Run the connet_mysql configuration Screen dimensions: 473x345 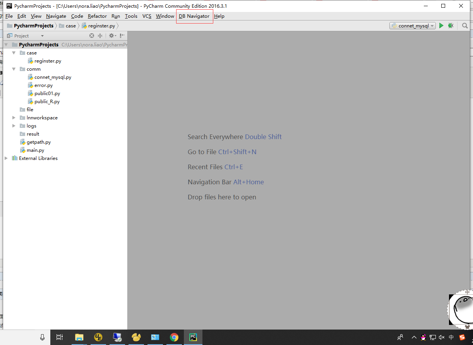441,25
